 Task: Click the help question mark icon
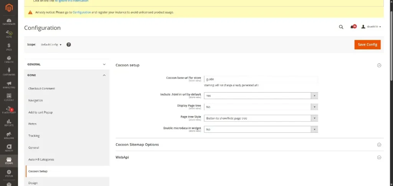[69, 44]
